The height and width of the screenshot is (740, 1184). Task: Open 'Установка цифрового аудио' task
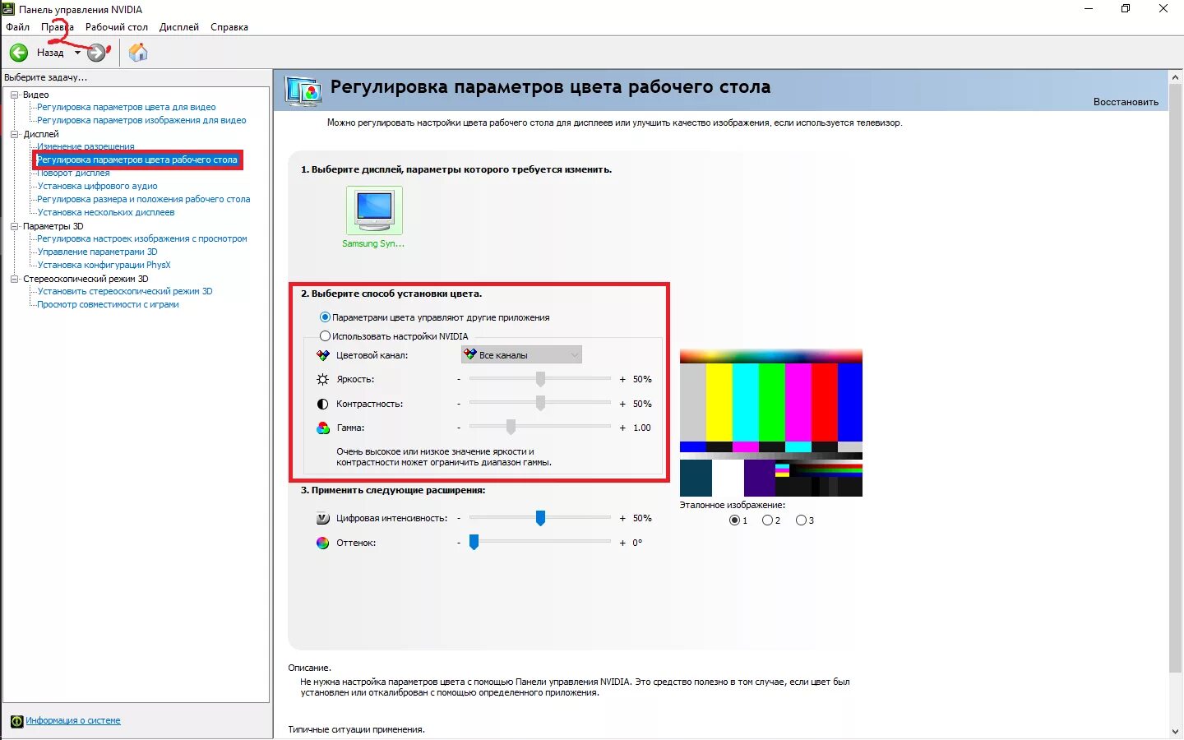[x=97, y=186]
